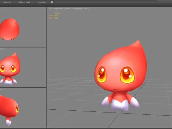Click the character in the front-view viewport
The width and height of the screenshot is (172, 129).
[x=10, y=69]
